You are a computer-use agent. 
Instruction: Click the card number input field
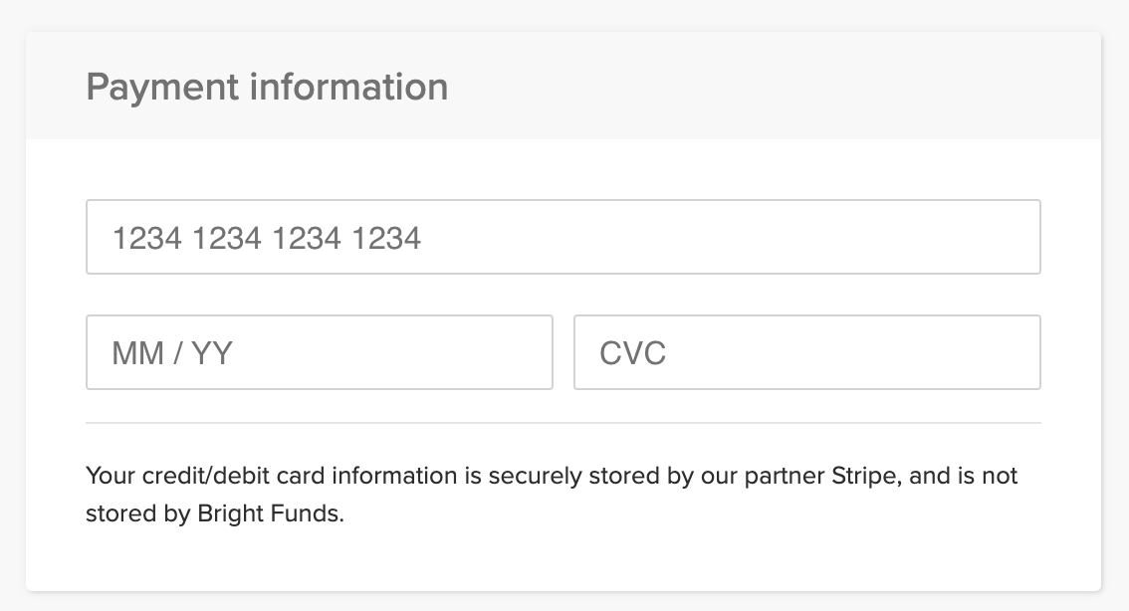(563, 237)
